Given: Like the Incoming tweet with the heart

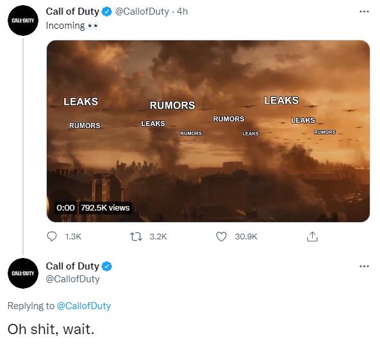Looking at the screenshot, I should click(x=221, y=237).
